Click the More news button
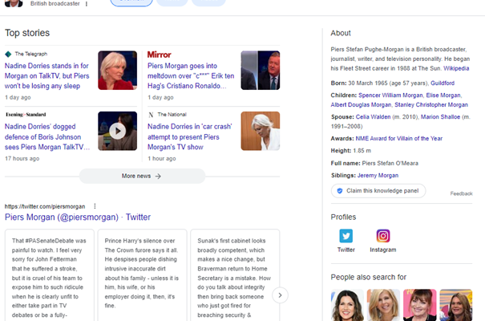 (x=142, y=176)
